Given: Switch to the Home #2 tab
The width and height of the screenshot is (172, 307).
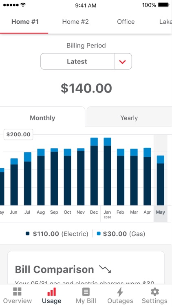Looking at the screenshot, I should coord(75,22).
